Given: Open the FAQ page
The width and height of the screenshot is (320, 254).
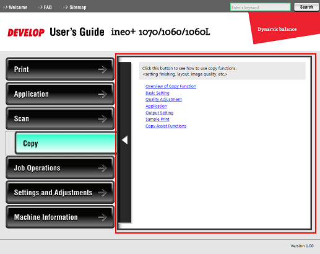Looking at the screenshot, I should [45, 7].
